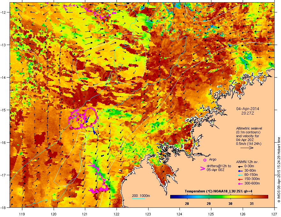Click latitude axis label -16
The height and width of the screenshot is (217, 281).
click(4, 143)
